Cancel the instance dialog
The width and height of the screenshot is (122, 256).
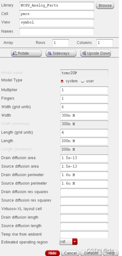click(x=70, y=253)
